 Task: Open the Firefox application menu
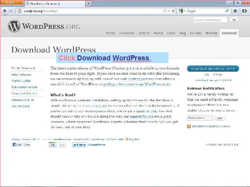[x=12, y=3]
